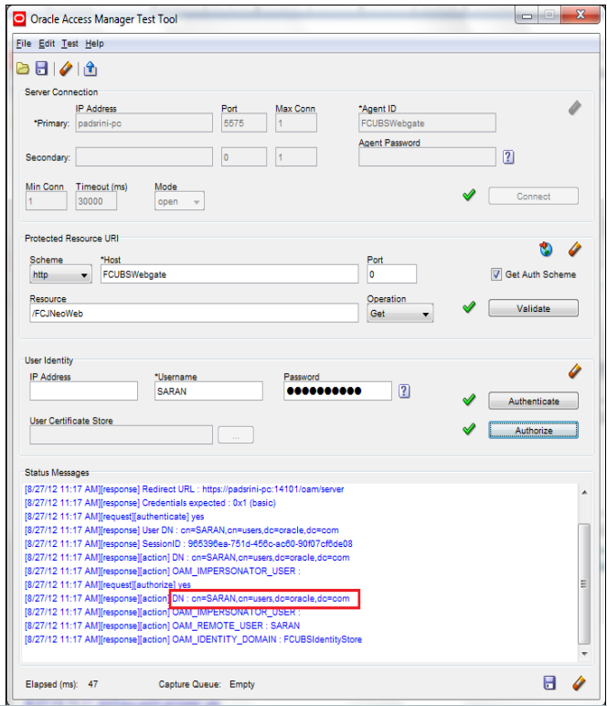This screenshot has height=706, width=607.
Task: Click green check next to Validate button
Action: coord(469,307)
